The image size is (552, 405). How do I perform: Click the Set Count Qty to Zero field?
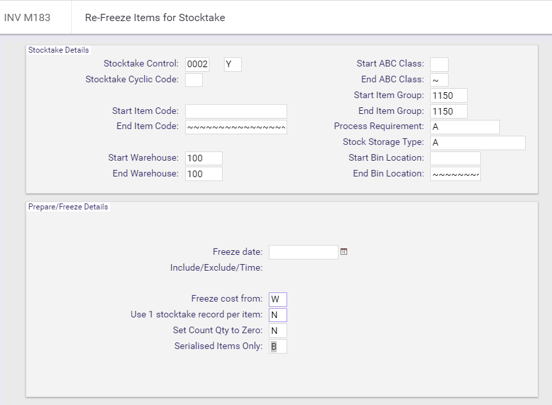278,331
